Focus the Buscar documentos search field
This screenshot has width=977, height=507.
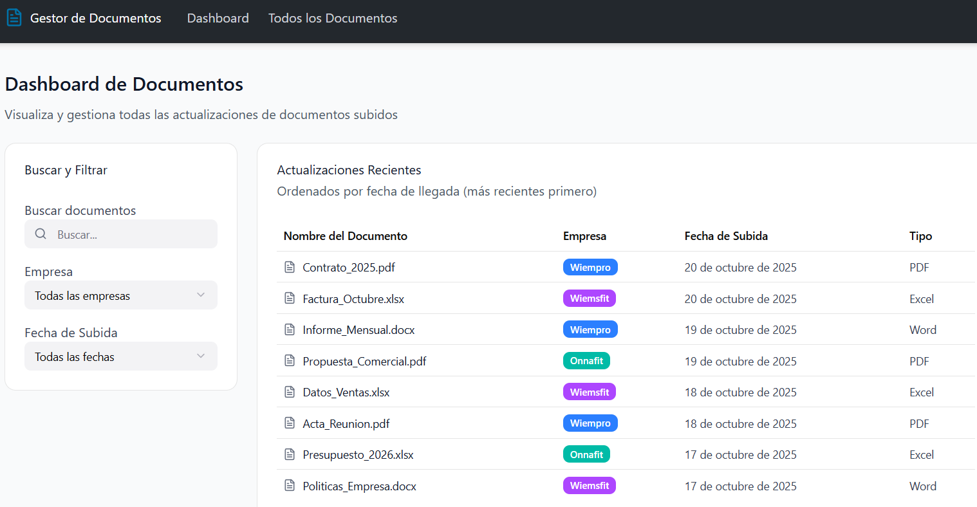[132, 234]
